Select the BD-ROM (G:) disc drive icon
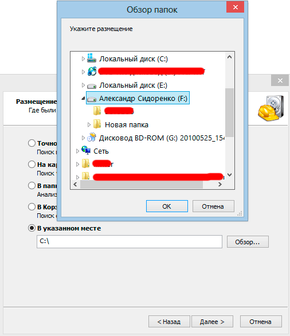The height and width of the screenshot is (336, 290). [92, 137]
